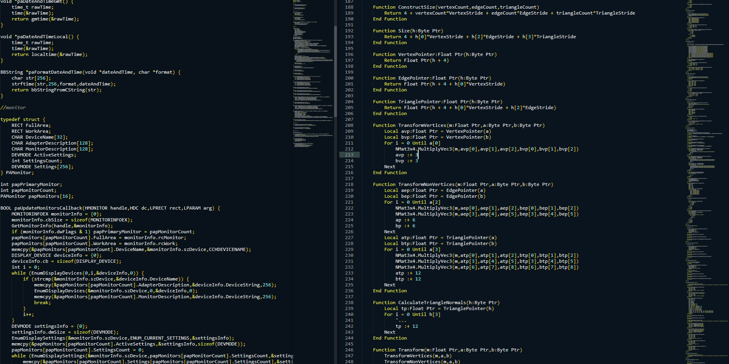729x364 pixels.
Task: Click 'Local aep:Float Ptr = EdgePointer(a)' line
Action: pyautogui.click(x=435, y=190)
